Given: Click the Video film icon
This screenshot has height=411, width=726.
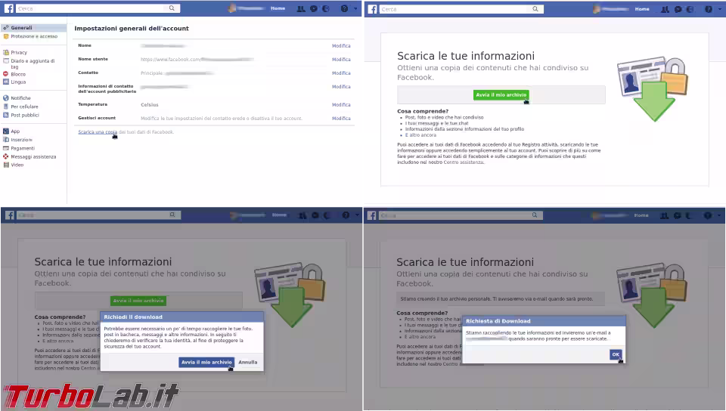Looking at the screenshot, I should click(5, 165).
